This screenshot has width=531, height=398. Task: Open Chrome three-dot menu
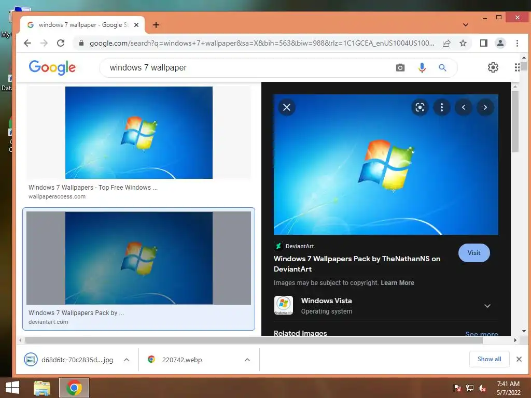[517, 43]
